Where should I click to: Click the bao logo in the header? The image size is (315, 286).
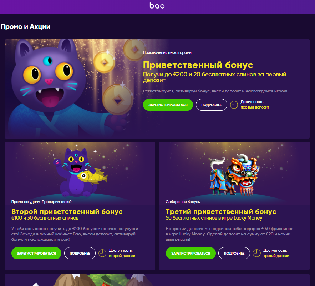point(157,6)
